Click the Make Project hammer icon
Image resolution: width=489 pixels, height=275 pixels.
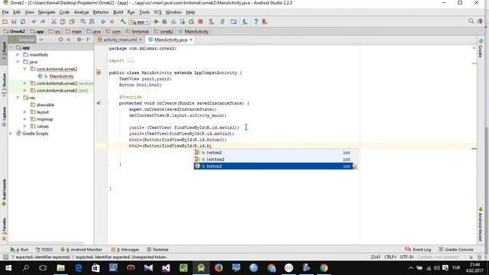[x=123, y=22]
